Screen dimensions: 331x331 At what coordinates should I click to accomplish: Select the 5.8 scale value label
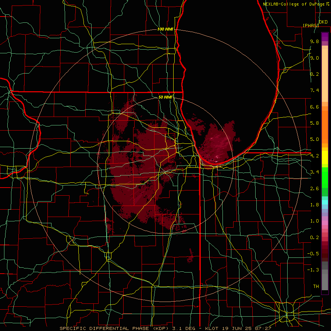[x=314, y=123]
